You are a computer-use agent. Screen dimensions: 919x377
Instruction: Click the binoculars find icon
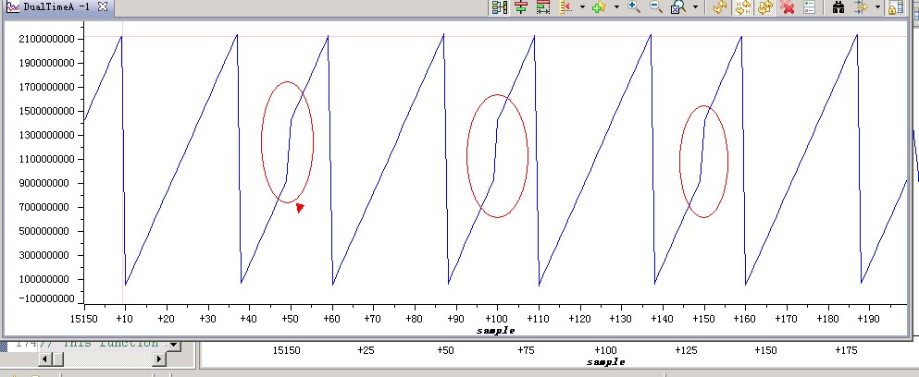838,7
